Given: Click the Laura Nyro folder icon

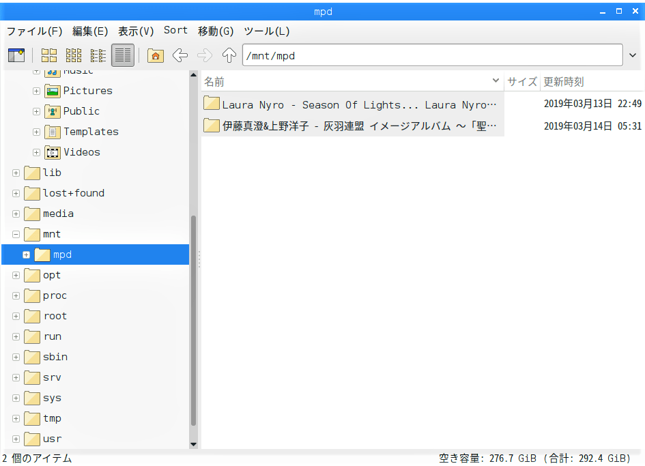Looking at the screenshot, I should pyautogui.click(x=212, y=103).
